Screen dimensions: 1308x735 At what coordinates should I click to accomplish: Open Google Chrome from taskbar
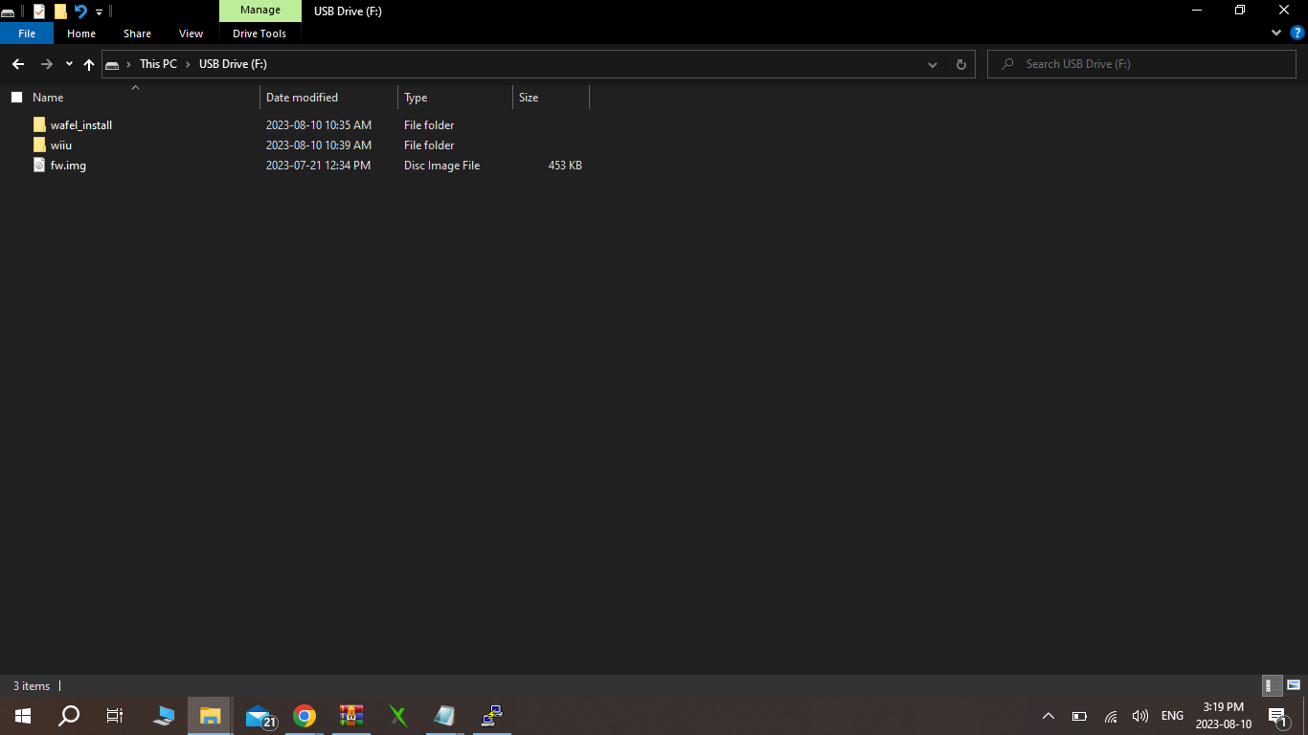(x=304, y=716)
